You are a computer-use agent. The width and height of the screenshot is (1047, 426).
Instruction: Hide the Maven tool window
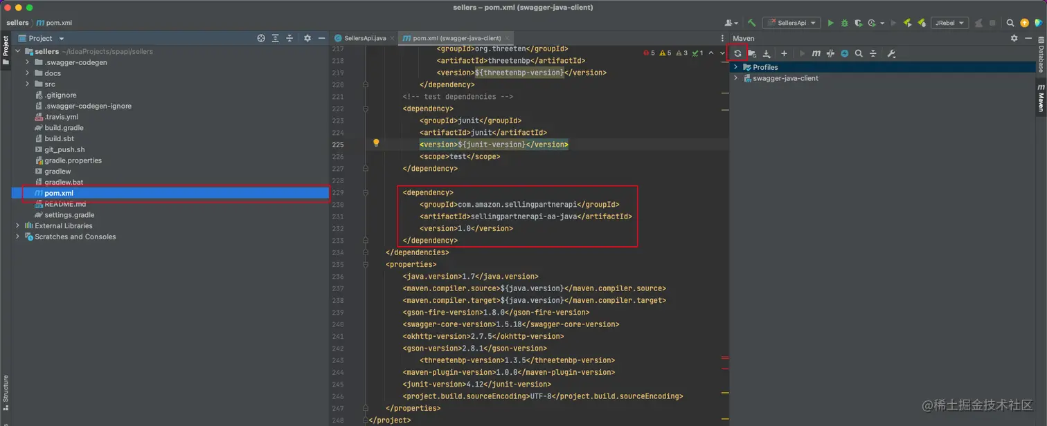pyautogui.click(x=1029, y=38)
